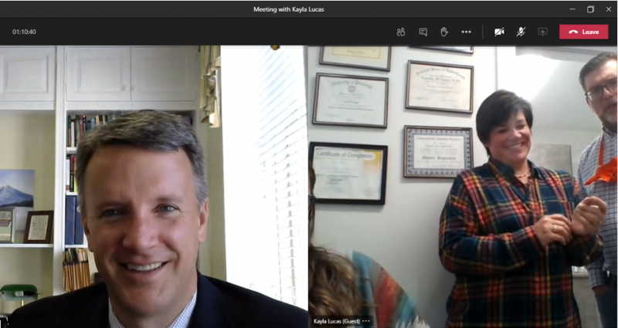Raise your hand in the meeting
The width and height of the screenshot is (618, 328).
(444, 32)
